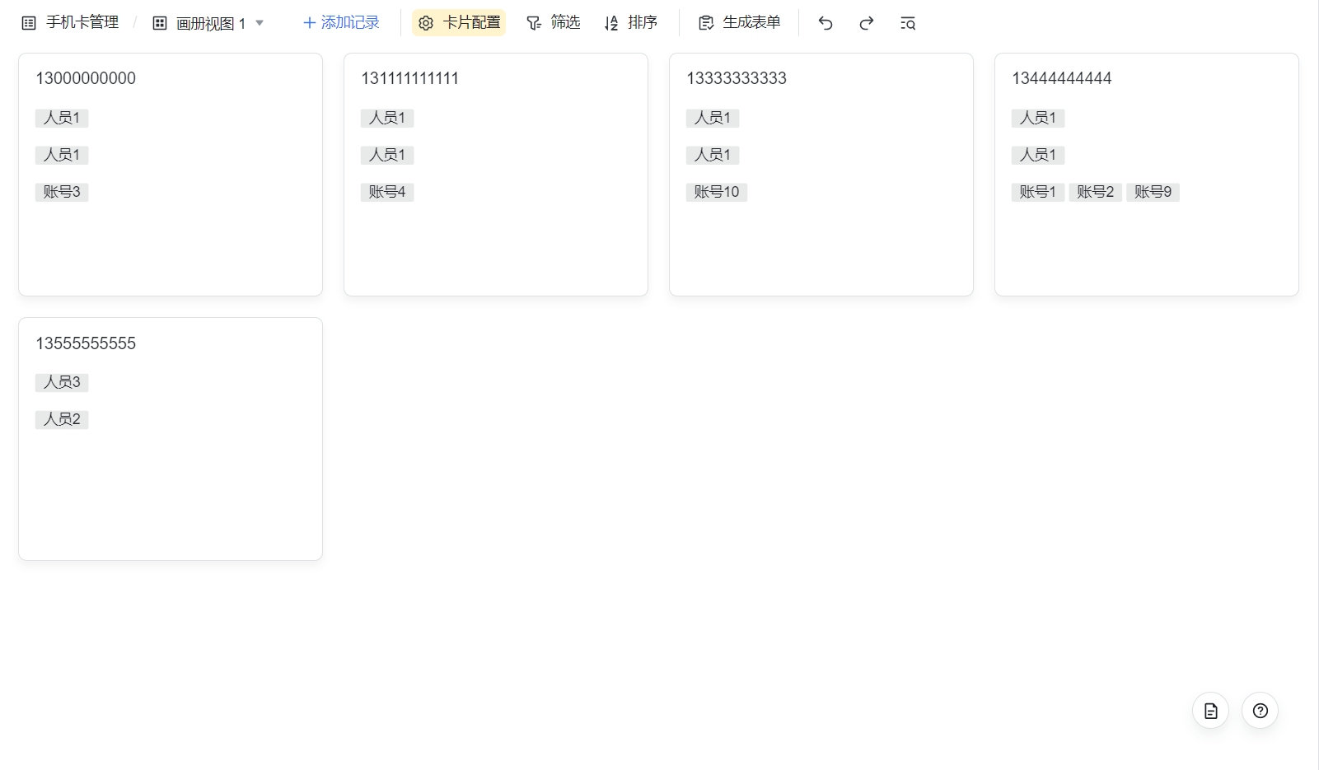
Task: Add a new record with 添加记录
Action: click(x=341, y=23)
